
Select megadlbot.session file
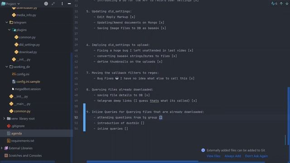[28, 89]
